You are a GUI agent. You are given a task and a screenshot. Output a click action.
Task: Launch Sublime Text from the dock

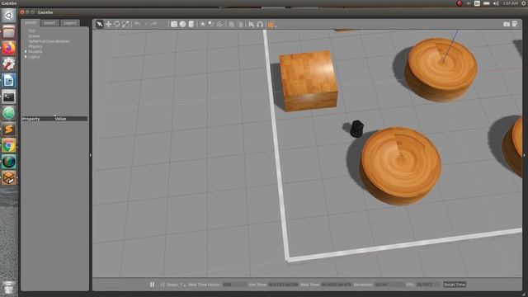pos(9,130)
